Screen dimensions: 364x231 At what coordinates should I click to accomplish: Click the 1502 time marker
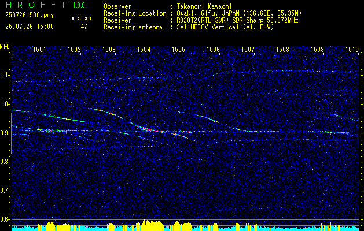pos(74,49)
